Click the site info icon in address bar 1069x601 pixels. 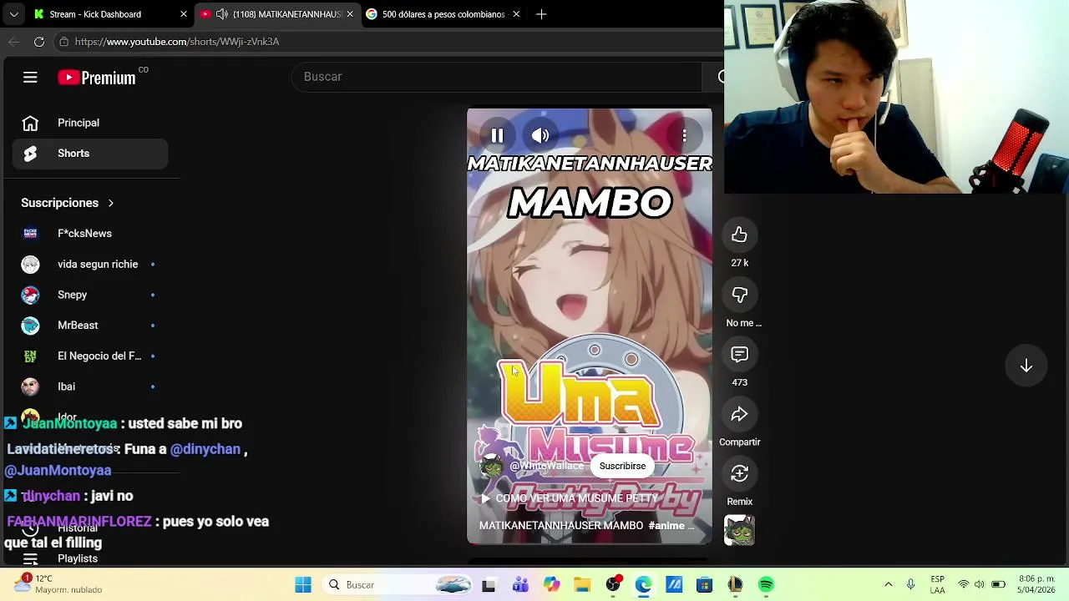click(x=63, y=42)
